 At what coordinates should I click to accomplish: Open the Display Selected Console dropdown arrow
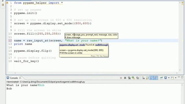coord(169,78)
